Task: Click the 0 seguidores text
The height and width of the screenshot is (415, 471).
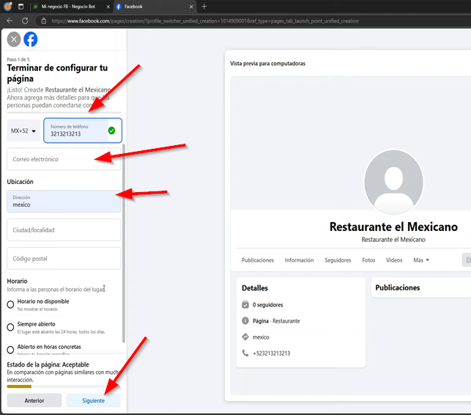Action: pos(267,304)
